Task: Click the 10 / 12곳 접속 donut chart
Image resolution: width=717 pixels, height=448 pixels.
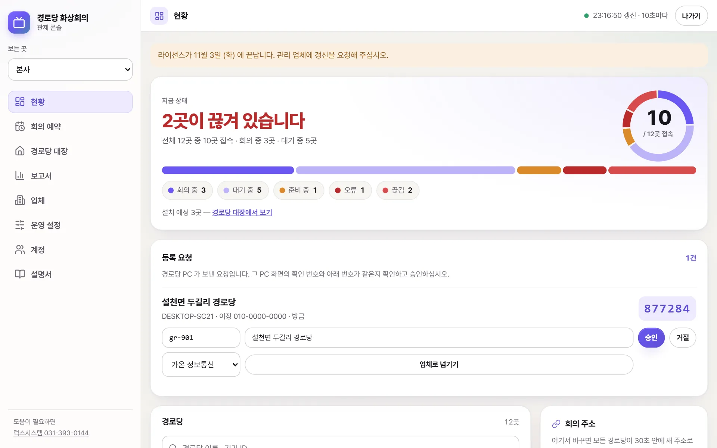Action: click(x=658, y=126)
